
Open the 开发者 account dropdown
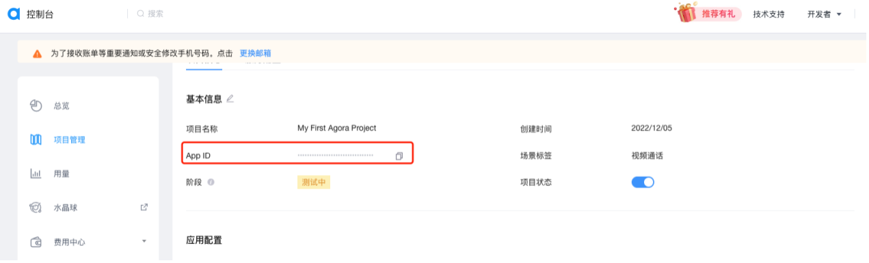pyautogui.click(x=824, y=14)
